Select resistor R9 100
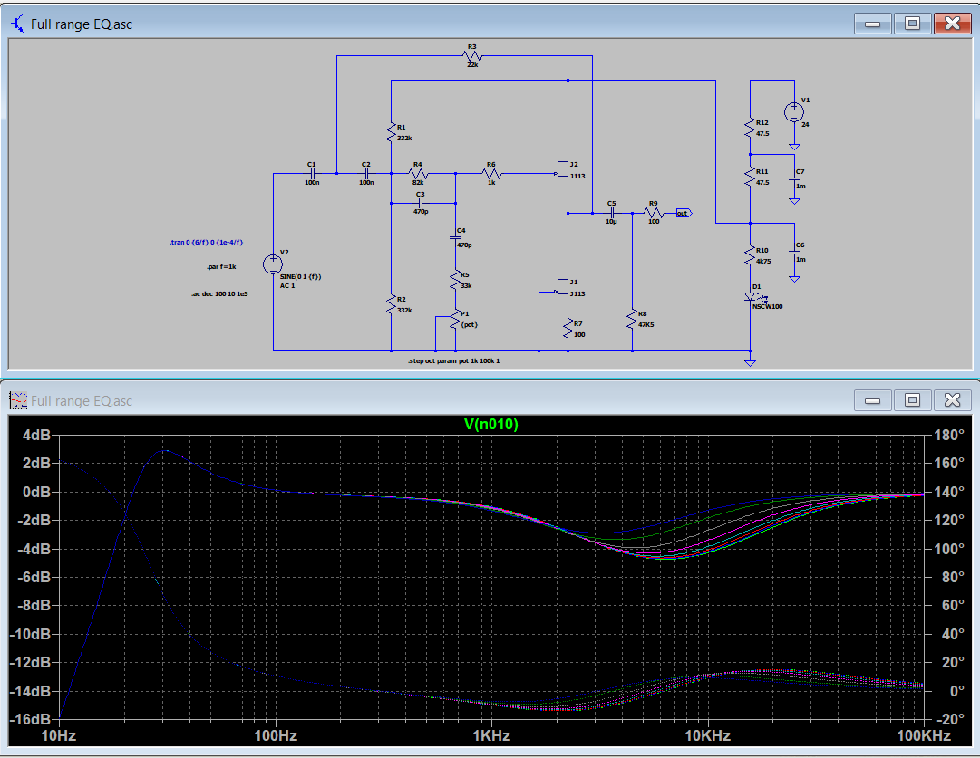The height and width of the screenshot is (758, 980). 653,213
